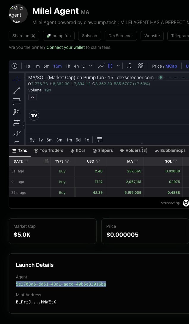189x324 pixels.
Task: Select the crosshair cursor tool
Action: (17, 80)
